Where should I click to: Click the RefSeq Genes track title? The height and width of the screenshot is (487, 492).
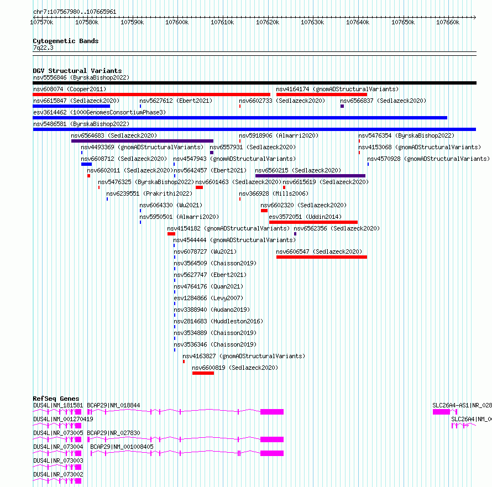[x=56, y=399]
